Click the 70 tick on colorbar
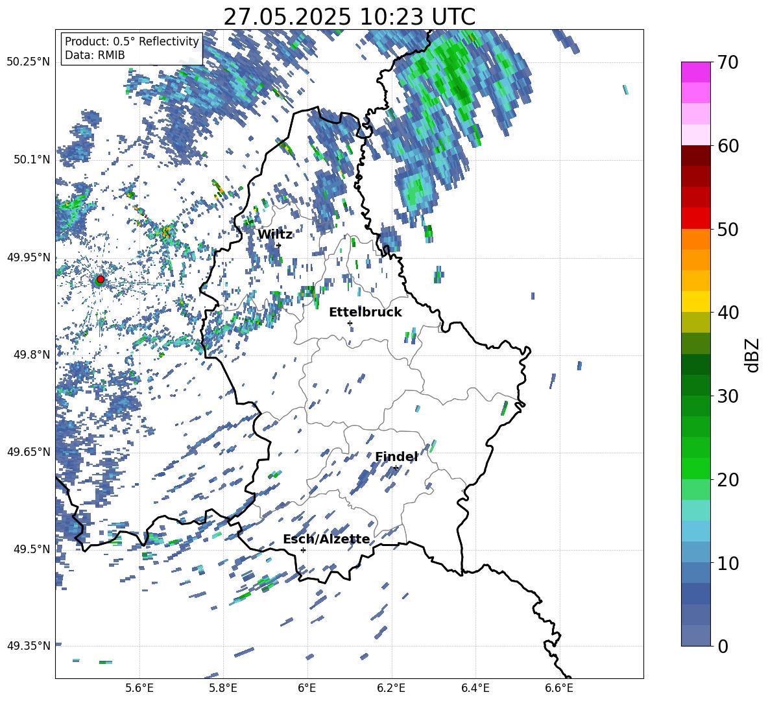Image resolution: width=768 pixels, height=701 pixels. point(728,63)
